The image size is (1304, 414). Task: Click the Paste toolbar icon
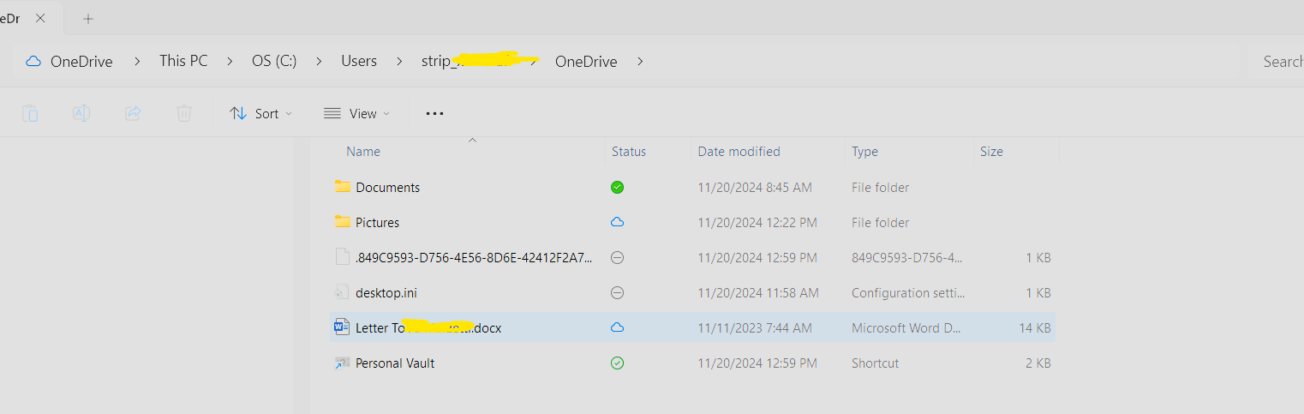tap(29, 113)
